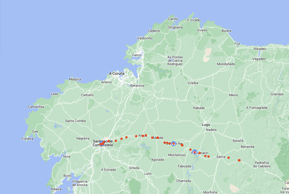
Task: Click the Camariñas label
Action: pyautogui.click(x=36, y=107)
